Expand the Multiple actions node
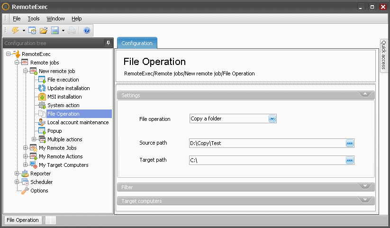The width and height of the screenshot is (390, 228). tap(34, 139)
